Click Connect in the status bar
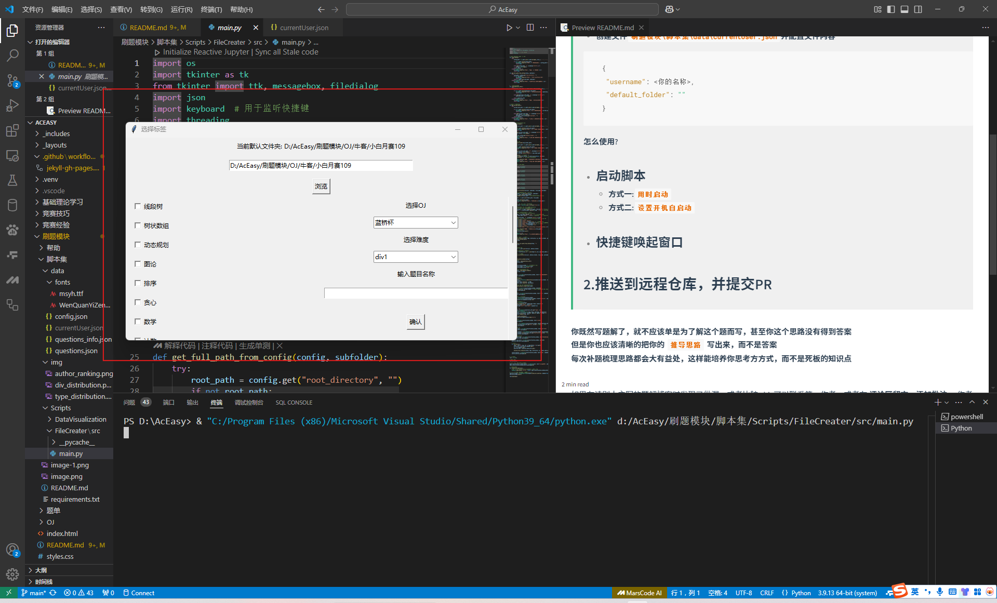Viewport: 997px width, 603px height. [x=139, y=593]
